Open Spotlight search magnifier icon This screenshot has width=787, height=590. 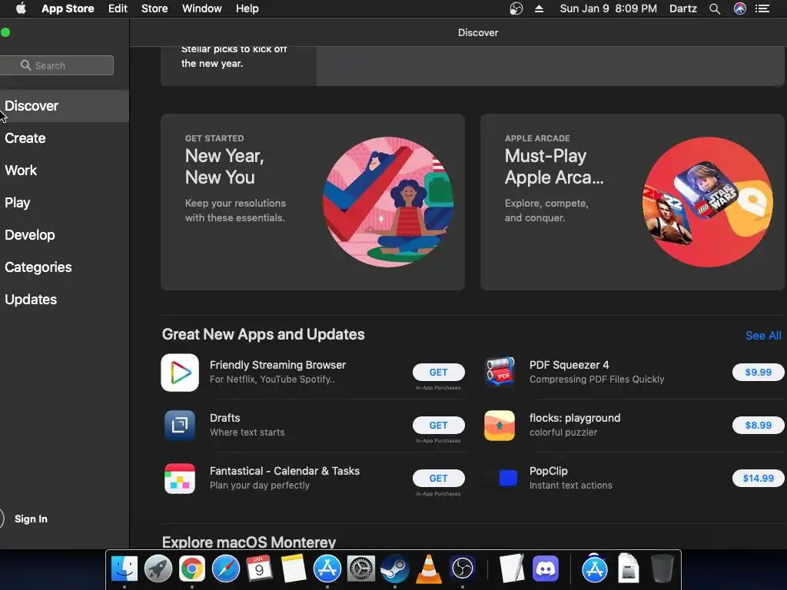tap(715, 8)
